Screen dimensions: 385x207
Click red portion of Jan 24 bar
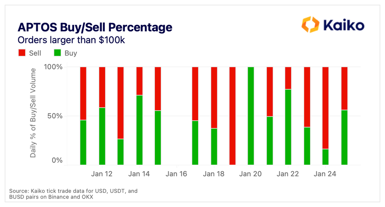coord(326,108)
